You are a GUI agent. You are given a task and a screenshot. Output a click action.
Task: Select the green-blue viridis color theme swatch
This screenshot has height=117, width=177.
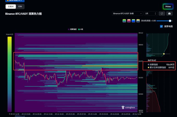coord(124,21)
